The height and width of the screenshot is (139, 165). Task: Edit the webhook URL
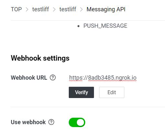(x=112, y=92)
